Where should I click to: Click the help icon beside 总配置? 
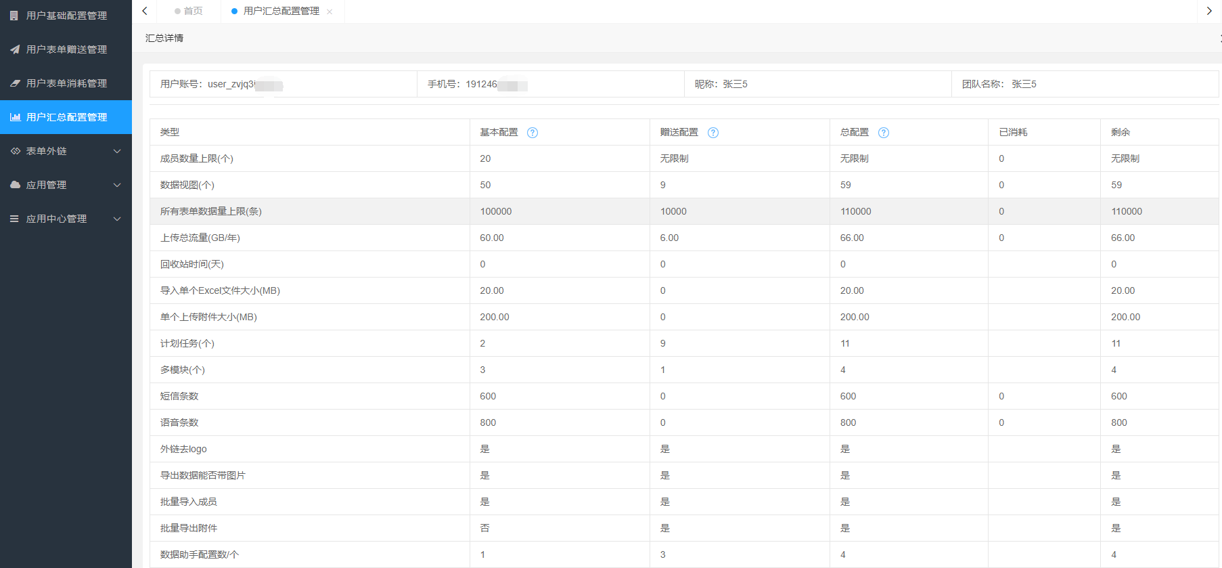click(x=884, y=133)
